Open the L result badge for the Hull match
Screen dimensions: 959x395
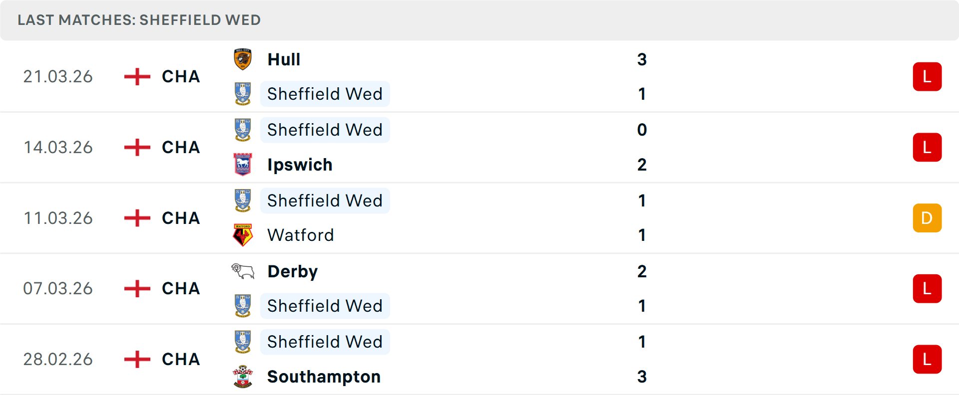click(927, 76)
